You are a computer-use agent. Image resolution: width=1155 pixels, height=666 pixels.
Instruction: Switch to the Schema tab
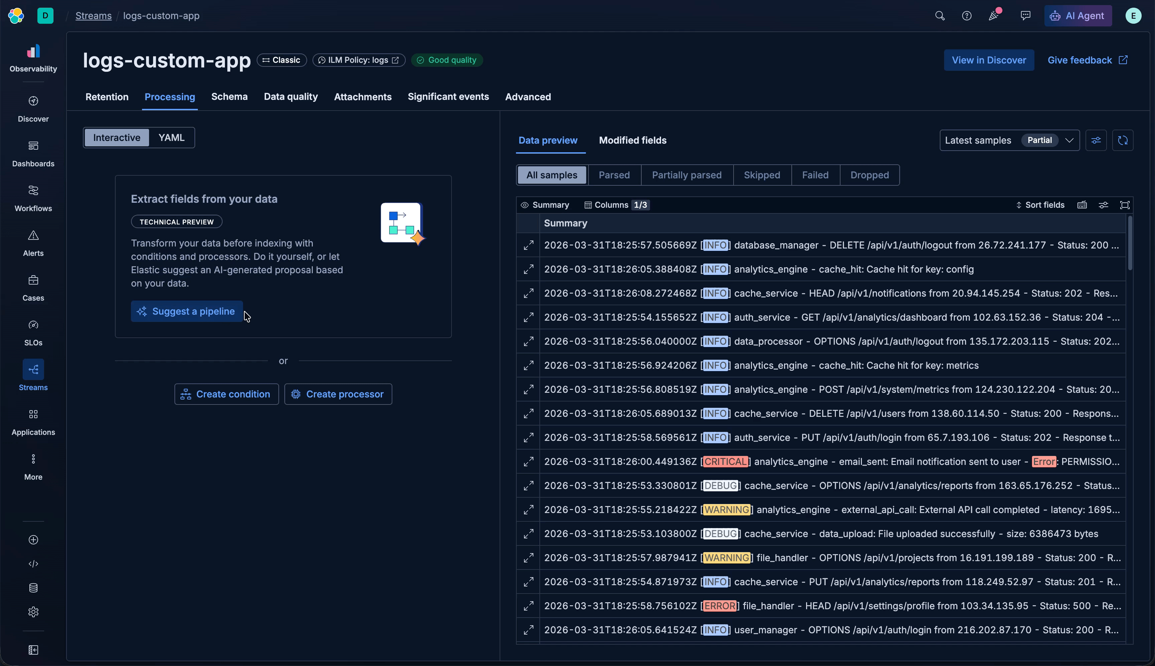click(230, 97)
